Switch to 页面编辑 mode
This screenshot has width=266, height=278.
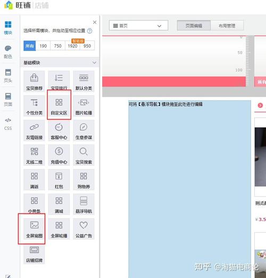click(194, 26)
